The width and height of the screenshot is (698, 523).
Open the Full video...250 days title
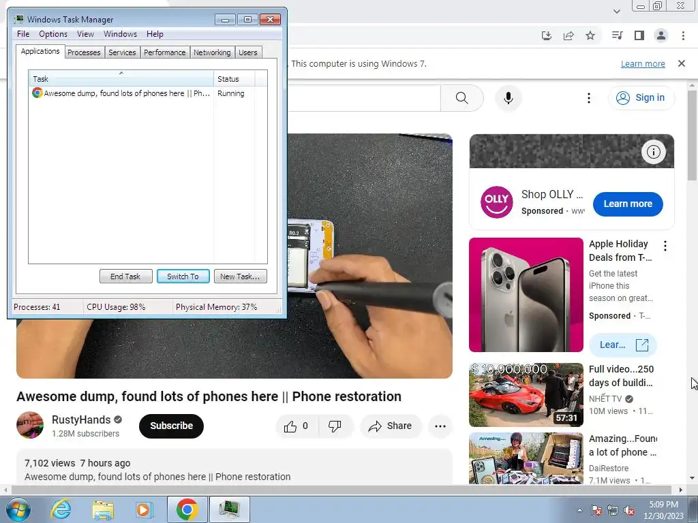[621, 376]
